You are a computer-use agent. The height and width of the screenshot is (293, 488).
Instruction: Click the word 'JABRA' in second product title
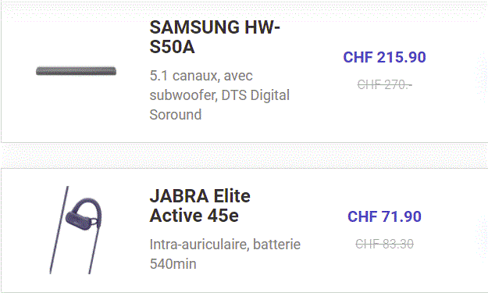[179, 196]
